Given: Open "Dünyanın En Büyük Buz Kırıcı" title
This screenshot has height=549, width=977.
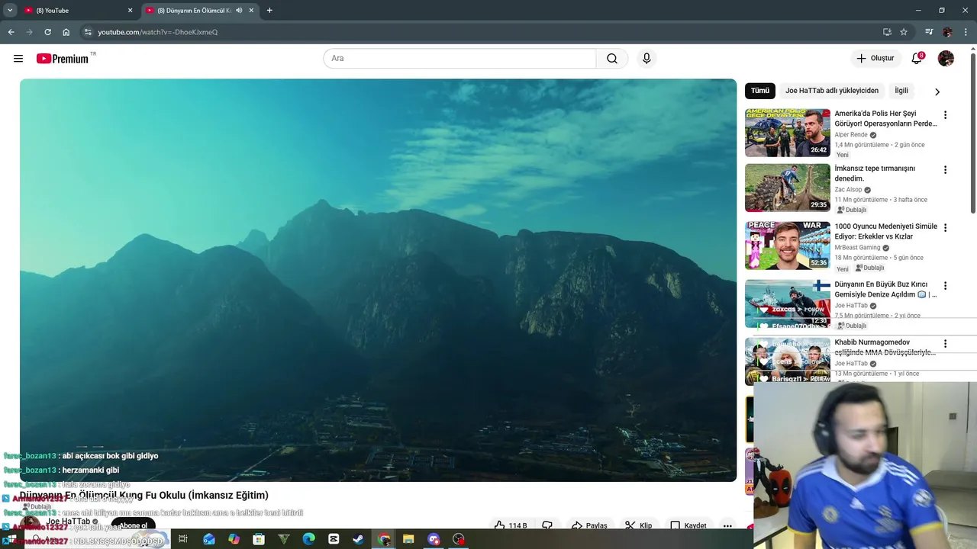Looking at the screenshot, I should pyautogui.click(x=885, y=290).
